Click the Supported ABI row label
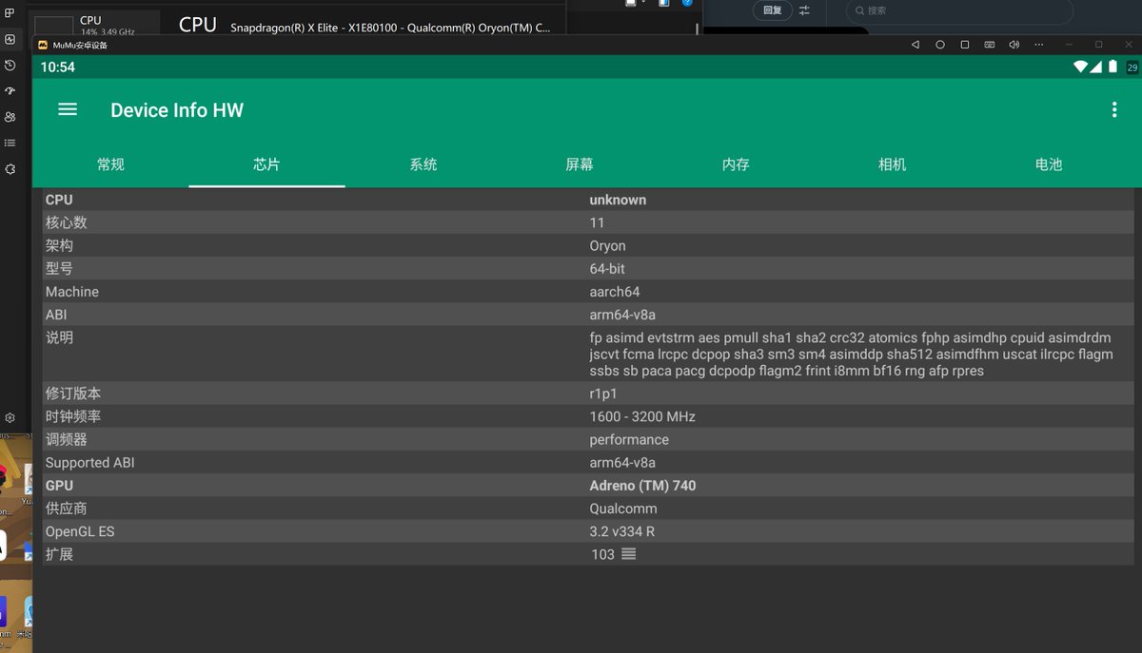This screenshot has width=1142, height=653. click(90, 463)
